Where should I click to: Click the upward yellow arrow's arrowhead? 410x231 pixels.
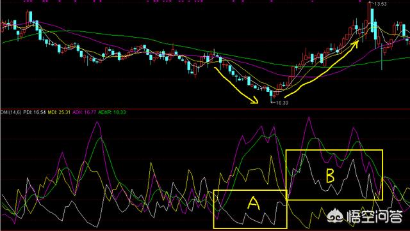point(356,43)
